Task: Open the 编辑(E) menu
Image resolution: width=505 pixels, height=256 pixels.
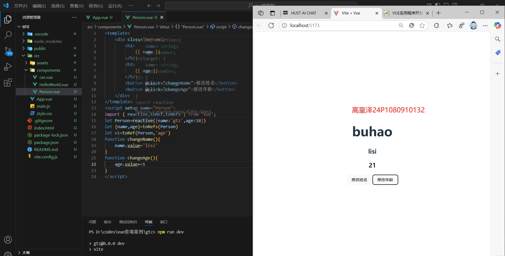Action: pyautogui.click(x=39, y=6)
